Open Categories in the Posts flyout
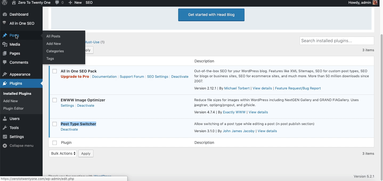 click(55, 51)
